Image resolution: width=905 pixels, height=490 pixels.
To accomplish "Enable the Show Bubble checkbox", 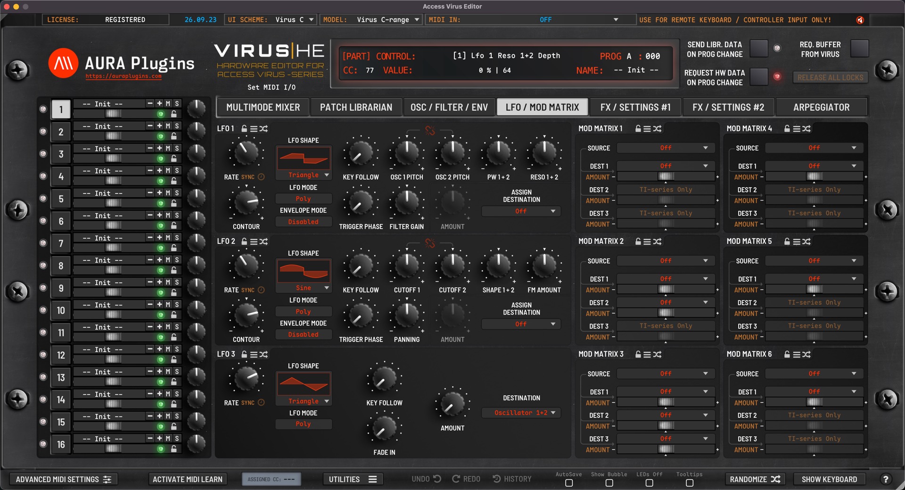I will click(609, 483).
